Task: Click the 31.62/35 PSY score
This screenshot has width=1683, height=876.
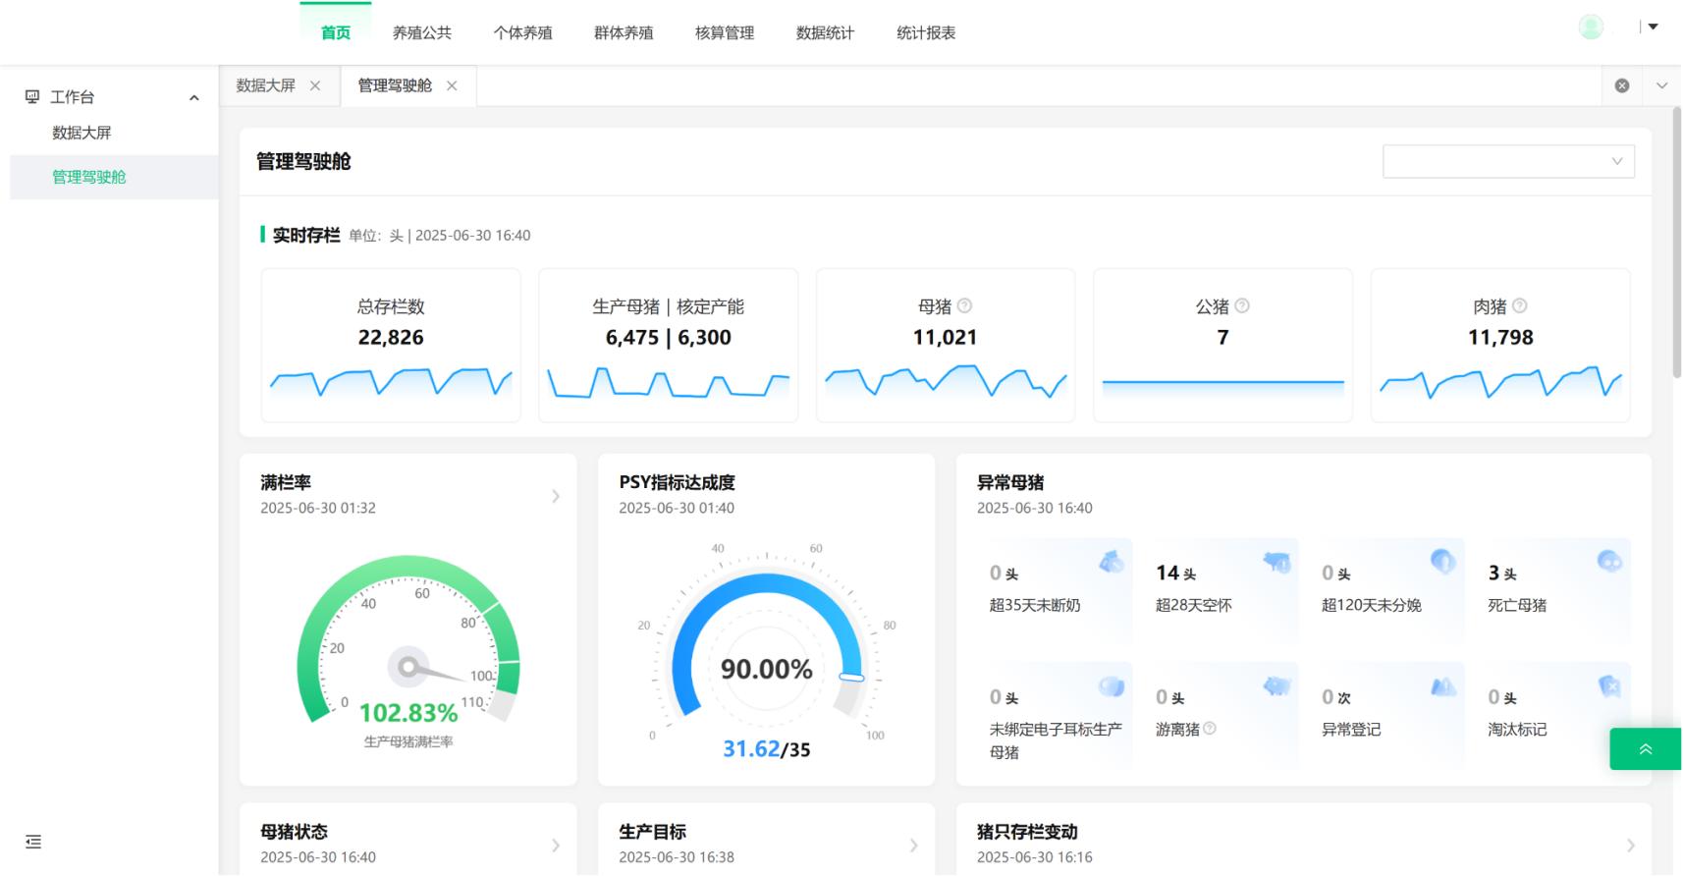Action: pyautogui.click(x=767, y=749)
